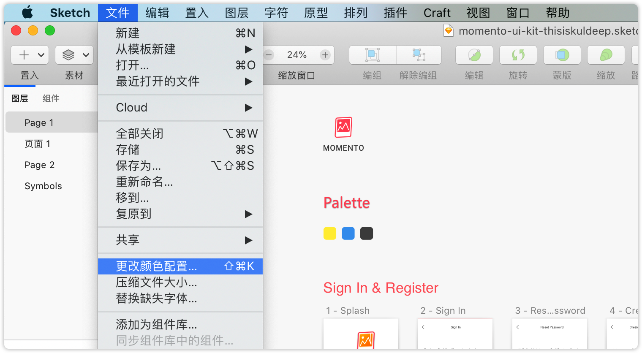Click the Scale (缩放) toolbar icon
The width and height of the screenshot is (642, 353).
point(606,55)
